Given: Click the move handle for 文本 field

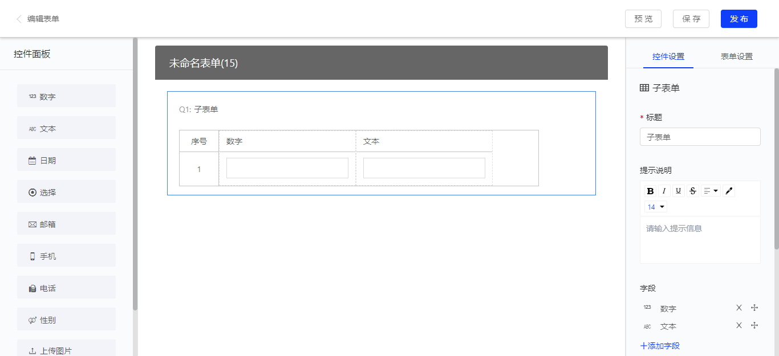Looking at the screenshot, I should (x=754, y=325).
